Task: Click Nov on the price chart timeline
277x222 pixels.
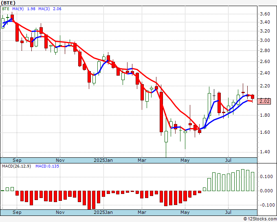Action: pos(60,160)
